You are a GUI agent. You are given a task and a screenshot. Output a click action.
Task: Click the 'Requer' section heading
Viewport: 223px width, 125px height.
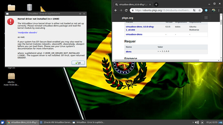(130, 41)
